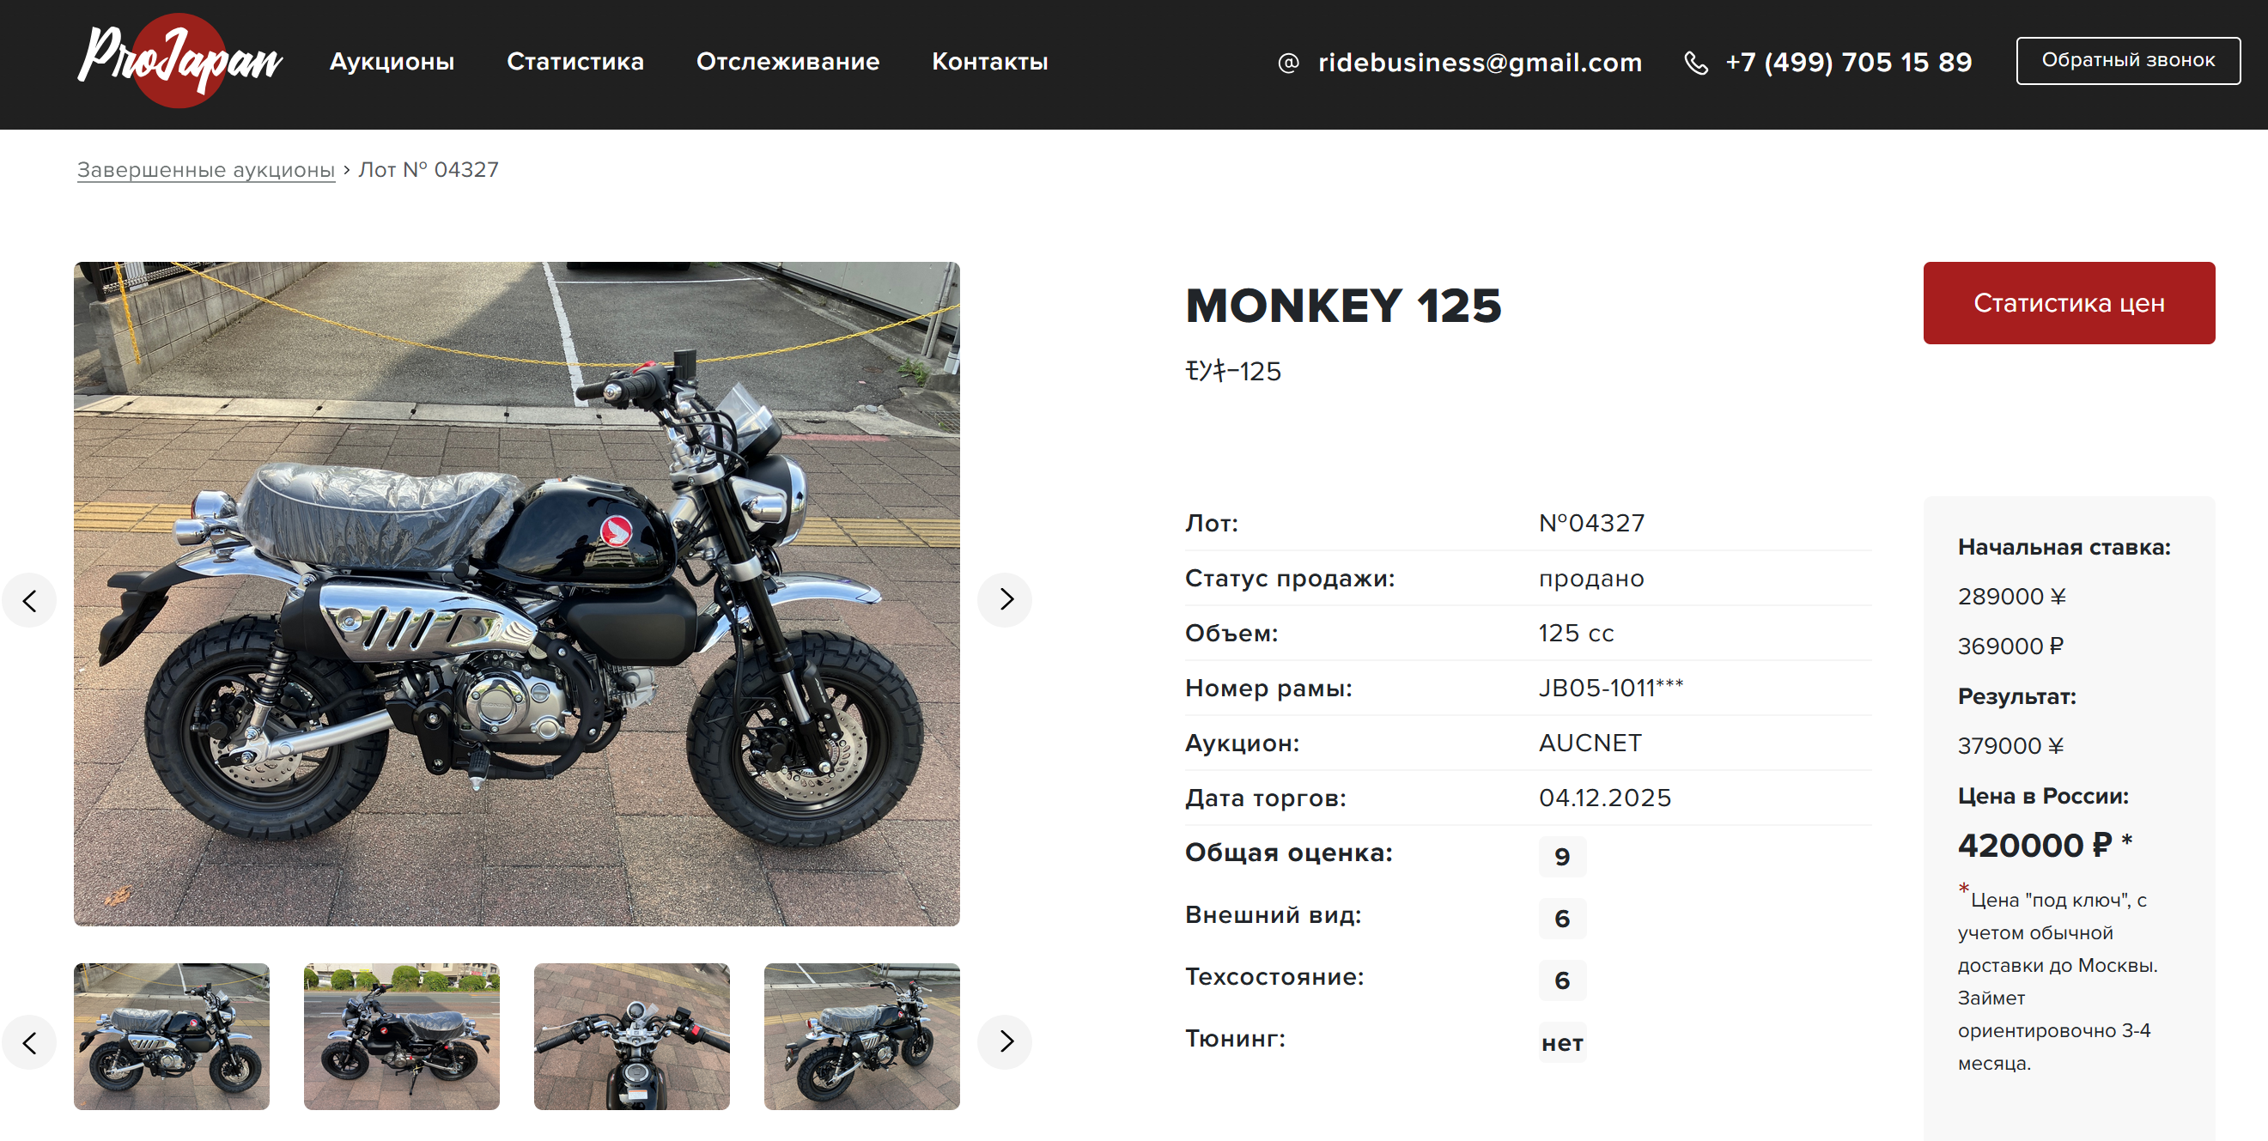Select the thumbnail showing the bike's other side
The height and width of the screenshot is (1141, 2268).
click(402, 1035)
